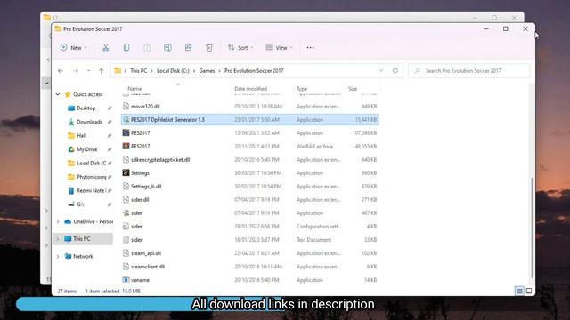Click the PES2017 WinRAR archive icon
Viewport: 570px width, 320px height.
(x=126, y=146)
